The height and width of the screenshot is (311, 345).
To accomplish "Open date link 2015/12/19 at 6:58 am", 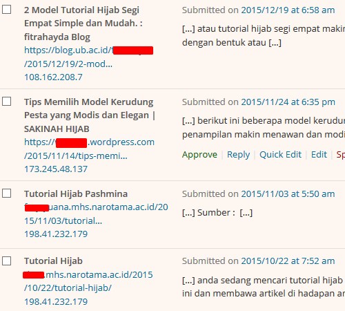I will (x=288, y=10).
